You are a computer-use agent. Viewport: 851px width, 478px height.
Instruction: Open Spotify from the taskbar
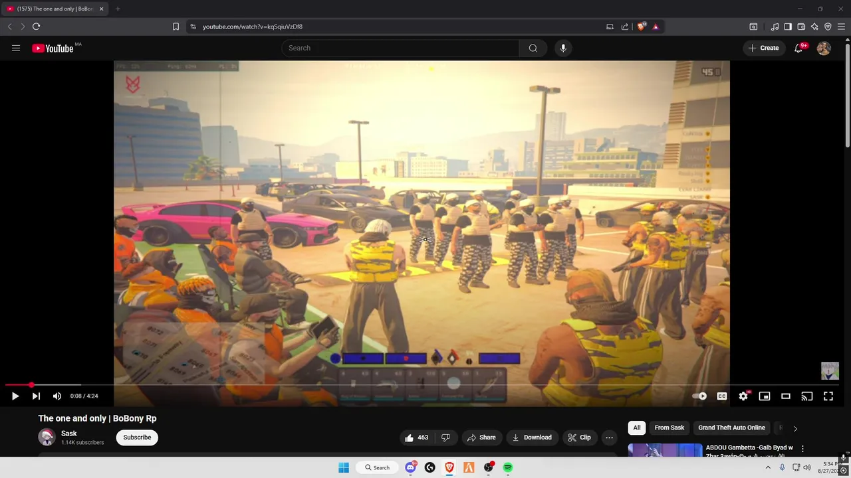pyautogui.click(x=508, y=467)
